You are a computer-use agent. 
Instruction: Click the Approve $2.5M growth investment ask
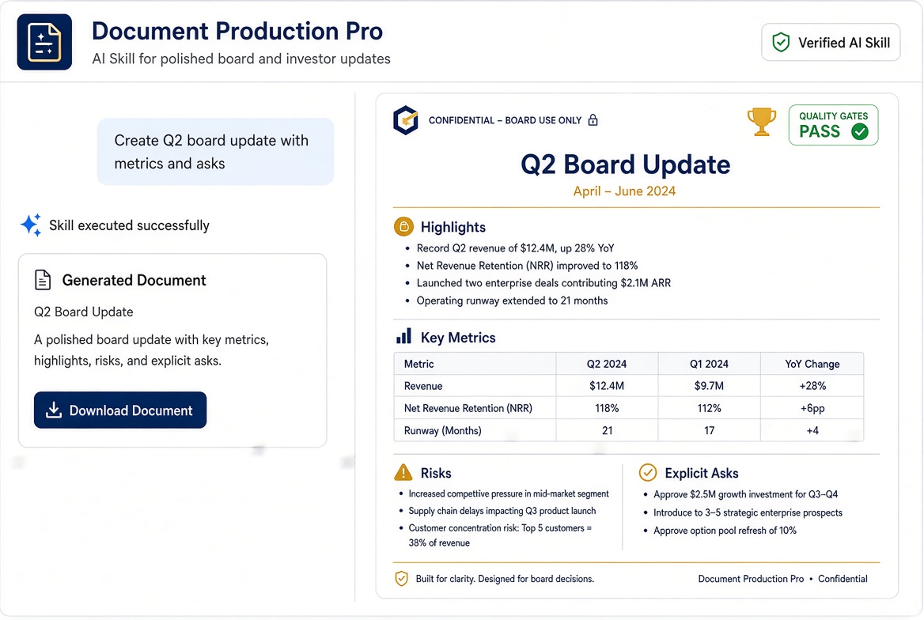point(745,494)
